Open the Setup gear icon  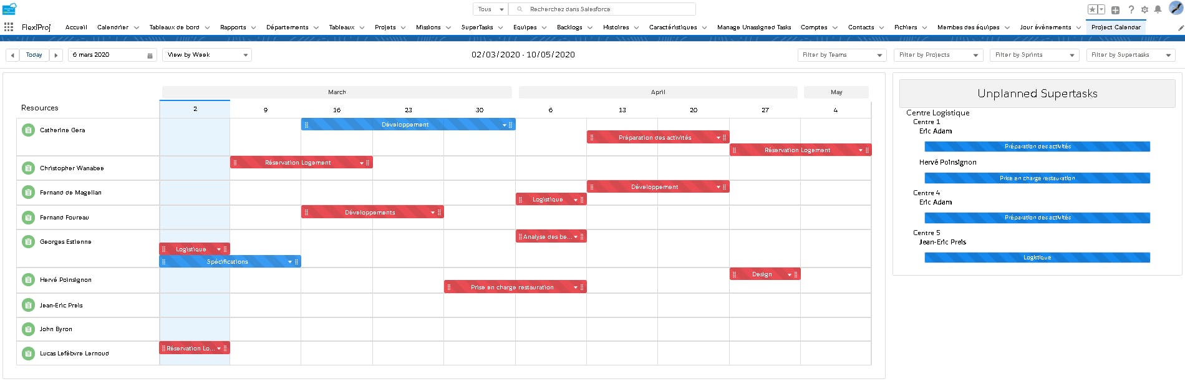point(1144,9)
